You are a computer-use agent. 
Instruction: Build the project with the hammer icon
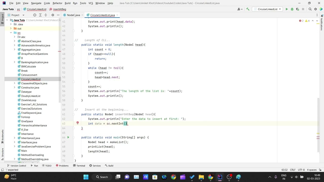(x=248, y=9)
